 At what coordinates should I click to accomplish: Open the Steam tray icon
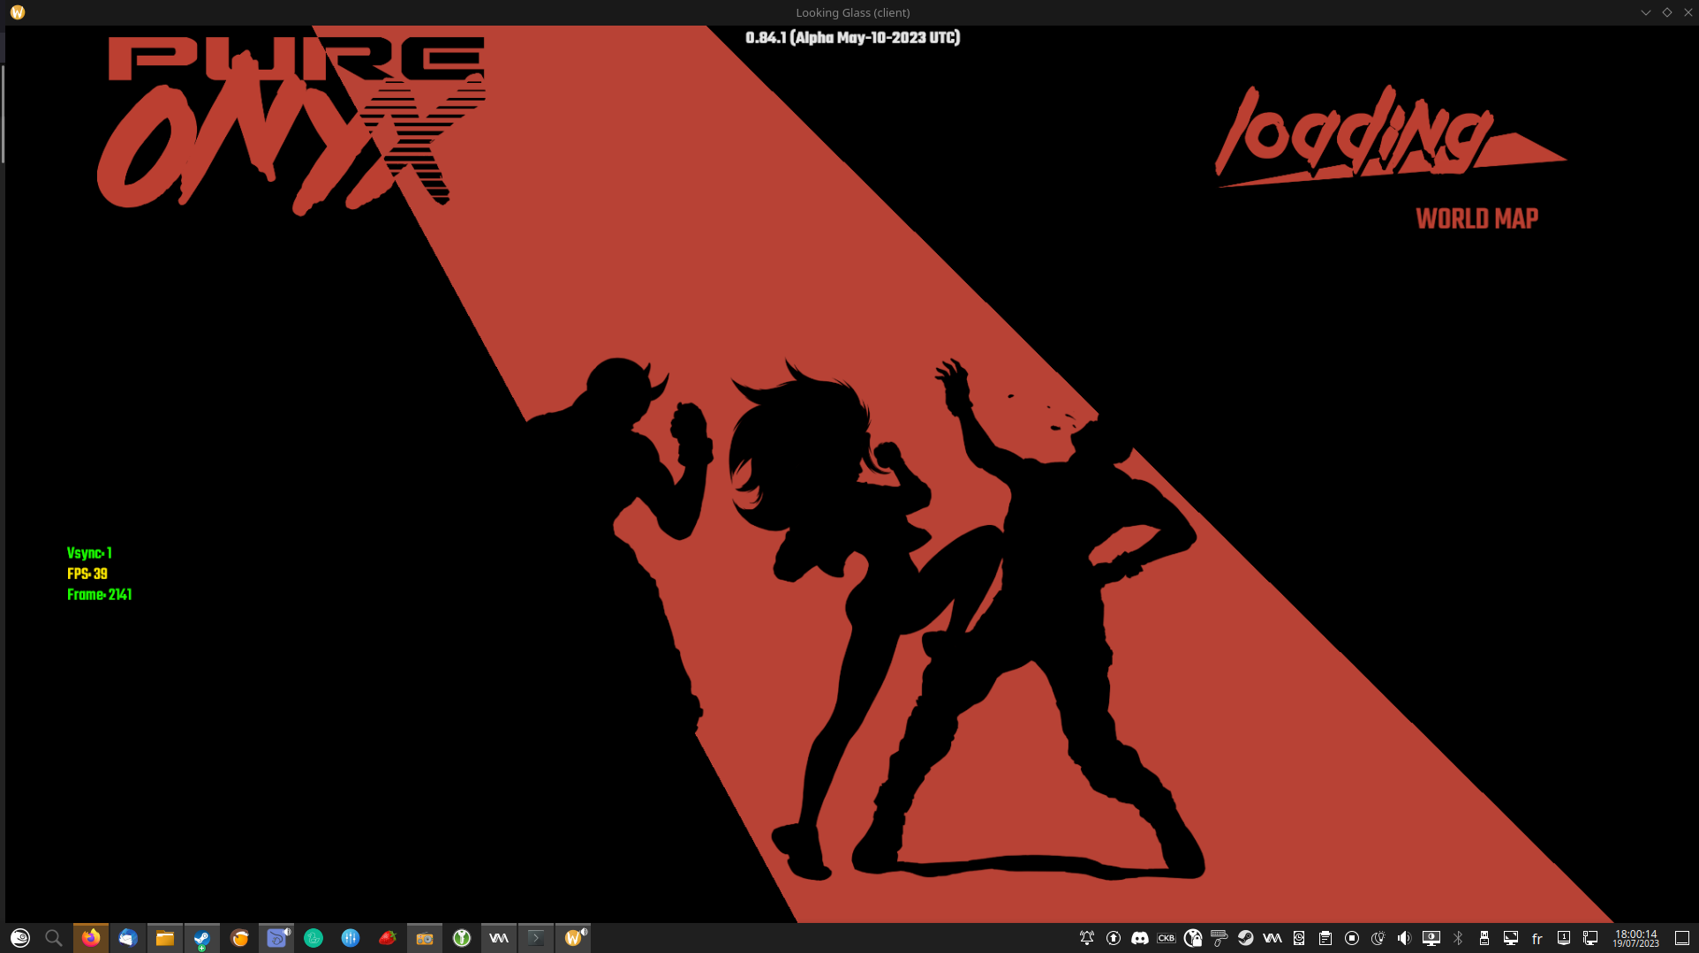1246,938
